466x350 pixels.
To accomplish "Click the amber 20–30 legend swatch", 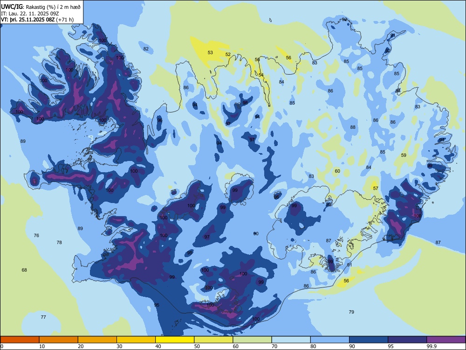I will (x=97, y=340).
